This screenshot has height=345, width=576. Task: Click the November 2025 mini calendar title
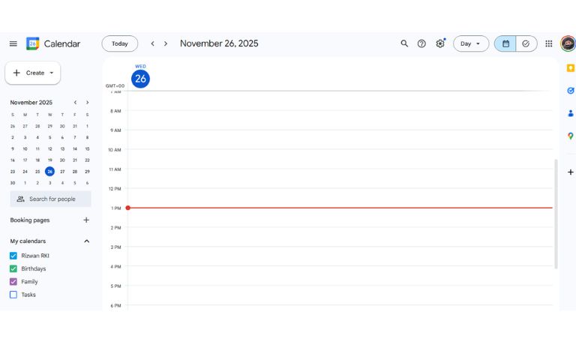point(31,103)
